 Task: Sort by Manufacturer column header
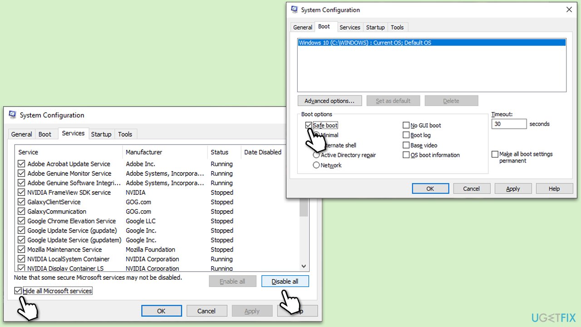(x=165, y=152)
